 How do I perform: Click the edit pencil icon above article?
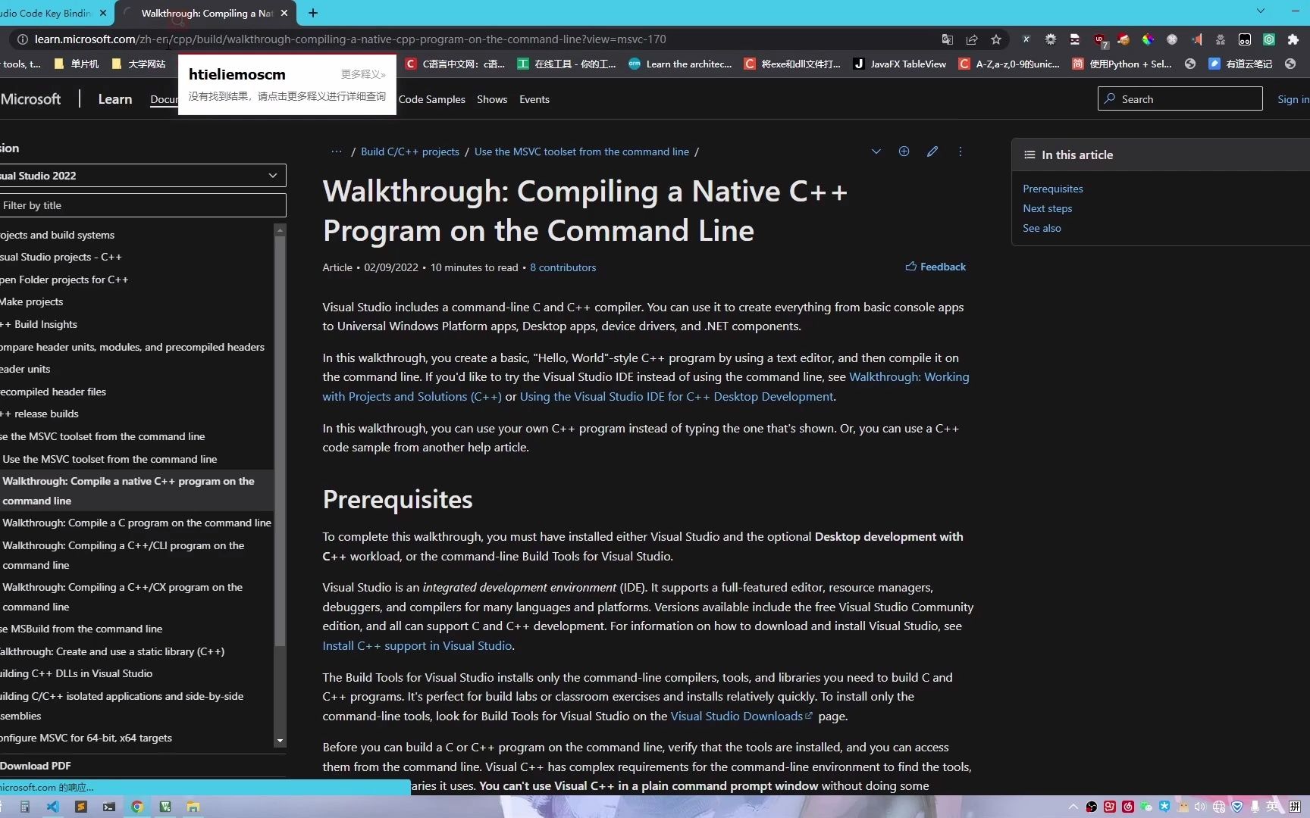[932, 151]
